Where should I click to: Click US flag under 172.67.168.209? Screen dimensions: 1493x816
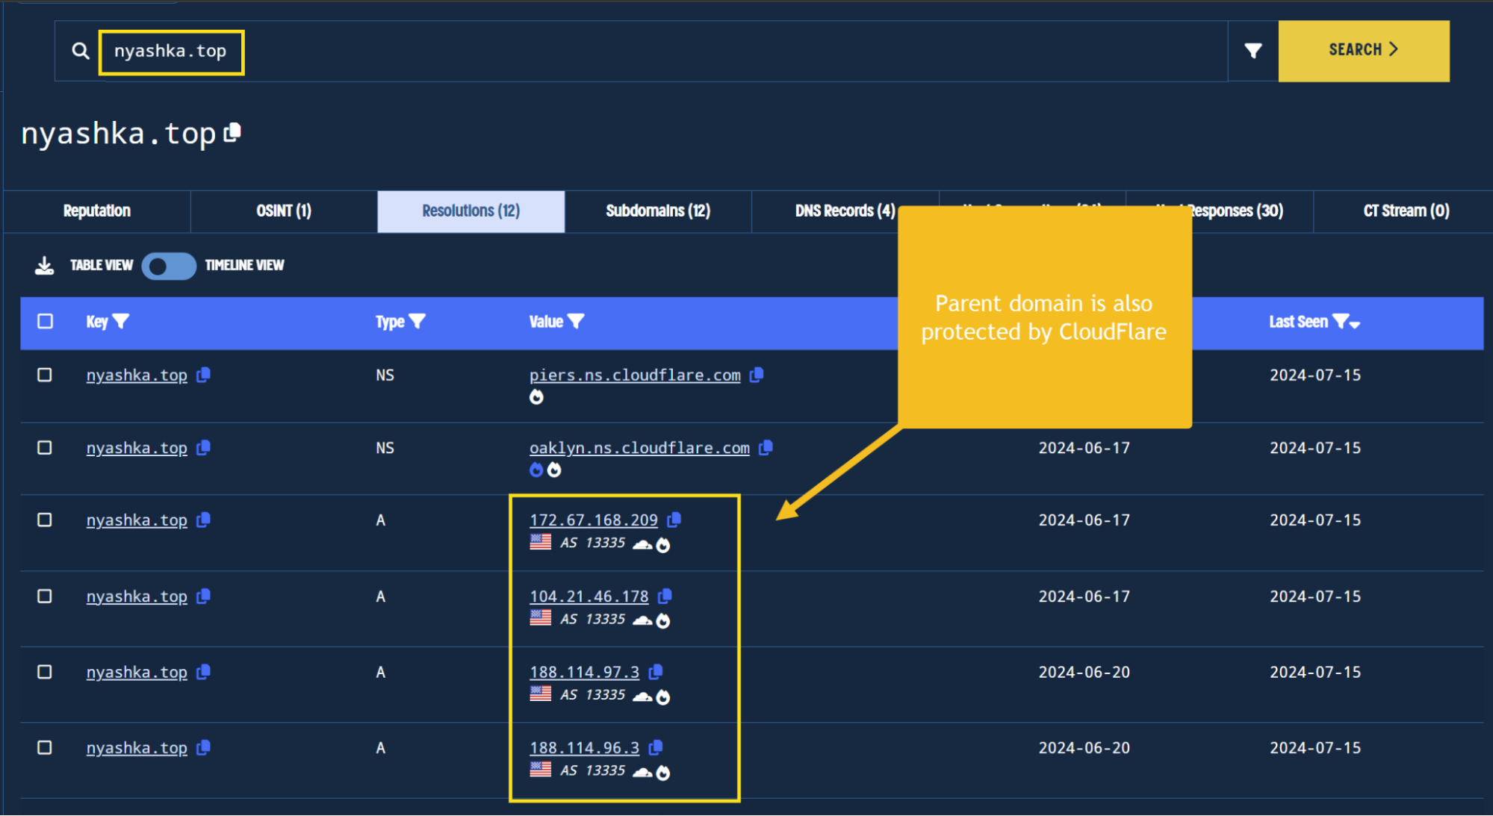coord(541,541)
